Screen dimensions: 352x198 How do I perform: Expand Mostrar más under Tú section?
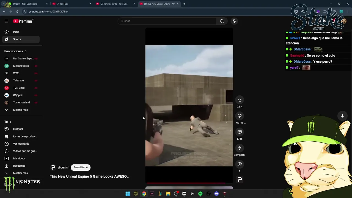coord(21,173)
